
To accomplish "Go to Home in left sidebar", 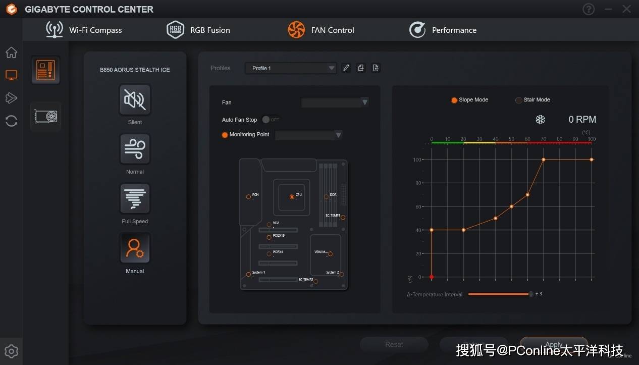I will click(x=11, y=53).
